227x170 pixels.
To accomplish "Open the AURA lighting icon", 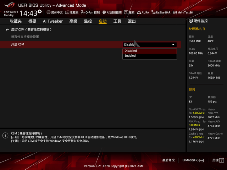I will [x=139, y=12].
